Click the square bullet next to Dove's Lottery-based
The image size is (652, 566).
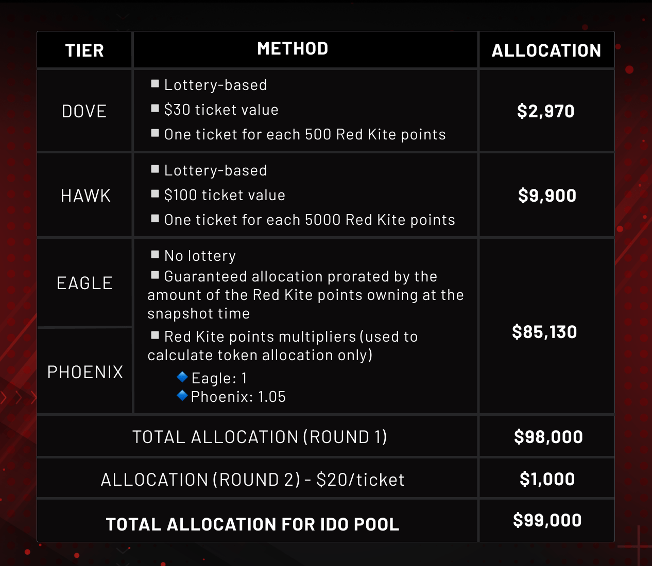(155, 83)
